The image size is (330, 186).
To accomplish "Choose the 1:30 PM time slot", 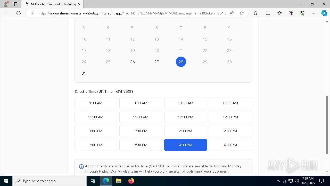I will (141, 131).
